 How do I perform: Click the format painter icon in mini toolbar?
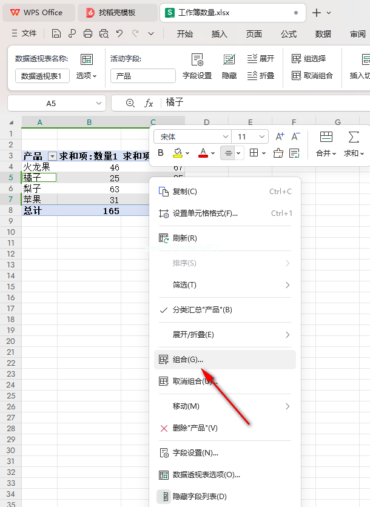coord(278,153)
